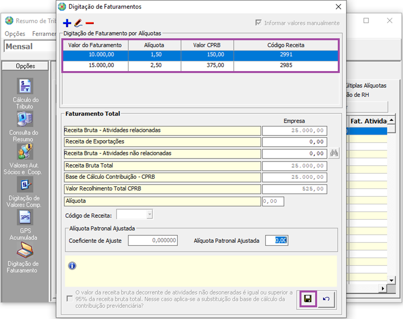Click the Mensal period field
Viewport: 403px width, 319px height.
point(30,46)
